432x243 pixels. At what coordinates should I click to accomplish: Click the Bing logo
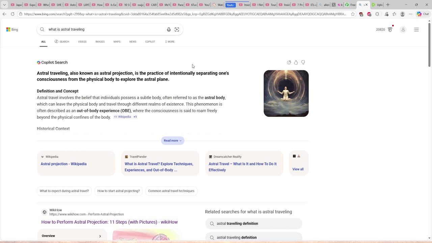[12, 29]
